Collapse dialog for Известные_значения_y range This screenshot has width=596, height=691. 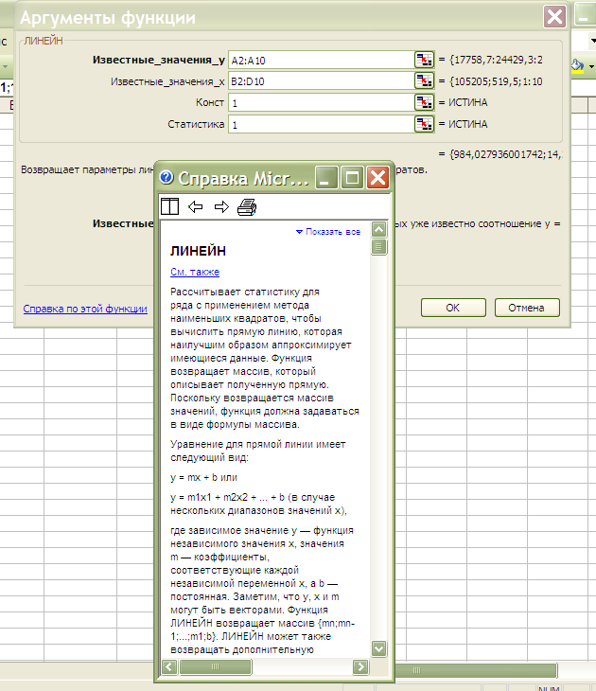tap(424, 60)
